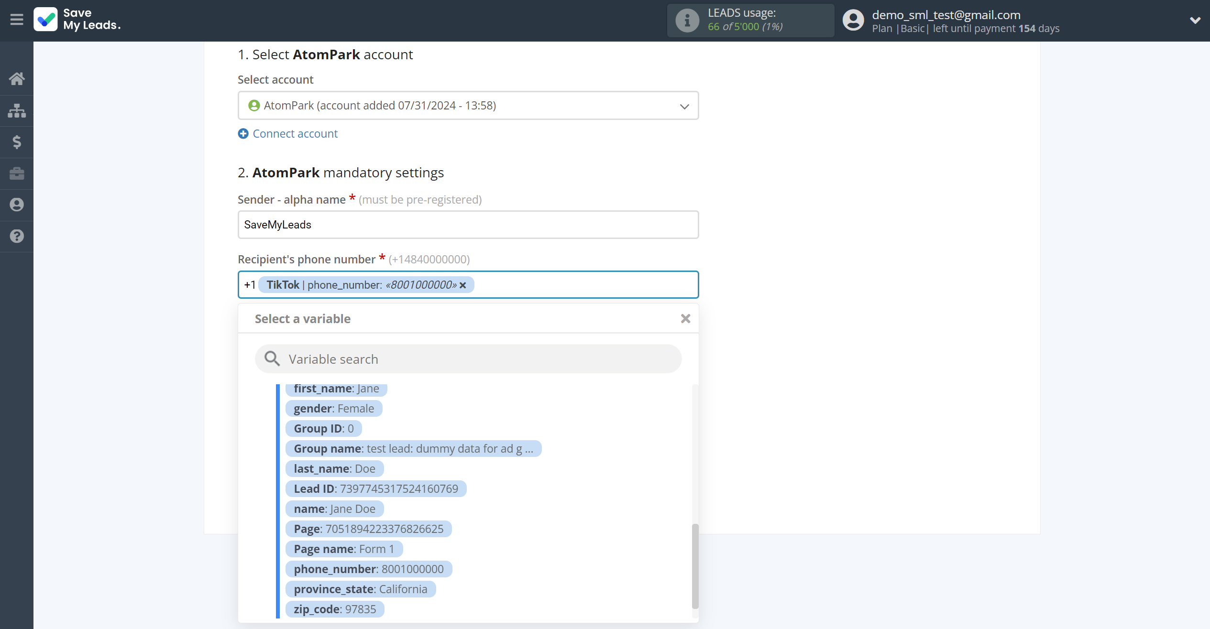This screenshot has height=629, width=1210.
Task: Select the zip_code: 97835 variable
Action: click(x=335, y=609)
